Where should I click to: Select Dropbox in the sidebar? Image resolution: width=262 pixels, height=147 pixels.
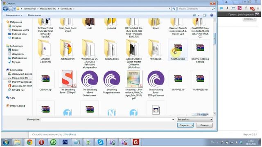point(16,38)
